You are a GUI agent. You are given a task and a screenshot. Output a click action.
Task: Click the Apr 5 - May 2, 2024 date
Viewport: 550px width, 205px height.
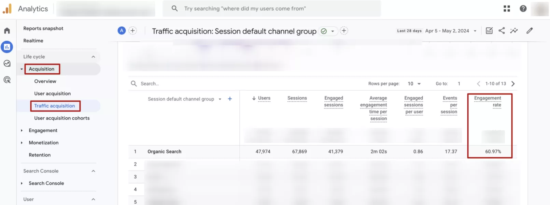tap(447, 31)
